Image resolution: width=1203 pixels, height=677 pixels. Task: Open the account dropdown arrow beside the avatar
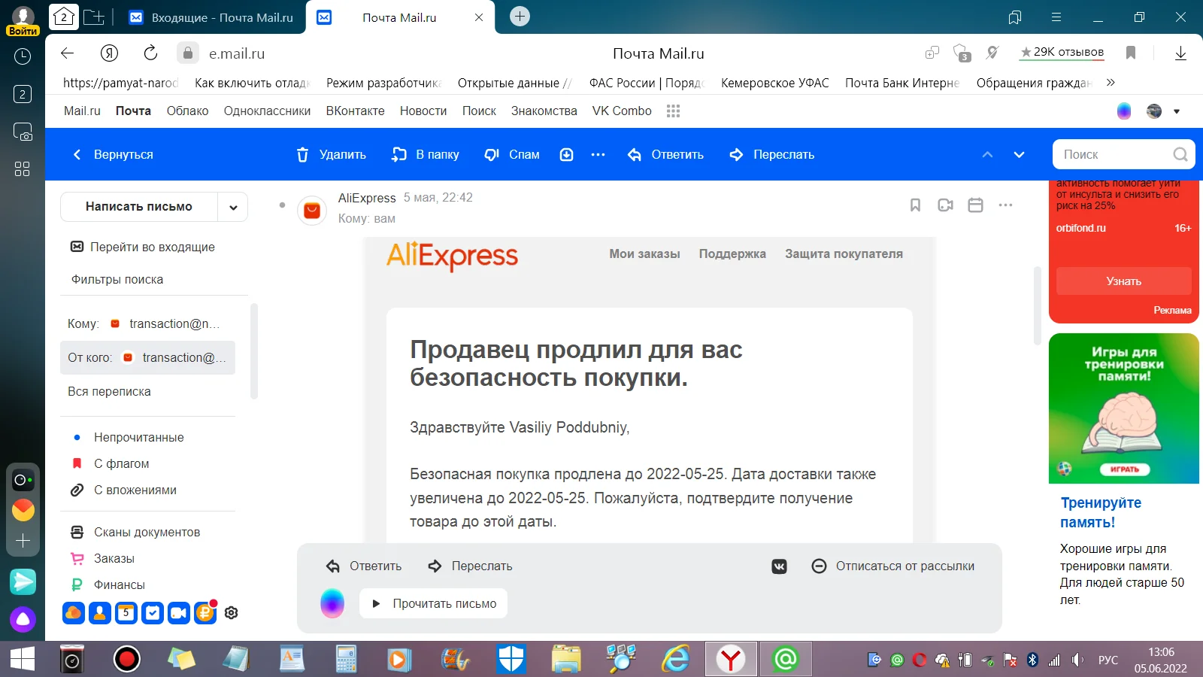1177,111
